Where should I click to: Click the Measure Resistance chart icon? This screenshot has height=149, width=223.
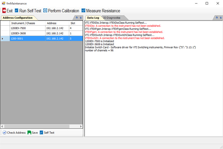(83, 10)
